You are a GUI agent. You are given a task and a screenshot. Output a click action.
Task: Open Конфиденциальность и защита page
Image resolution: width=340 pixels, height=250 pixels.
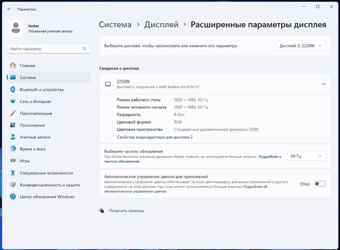[49, 185]
